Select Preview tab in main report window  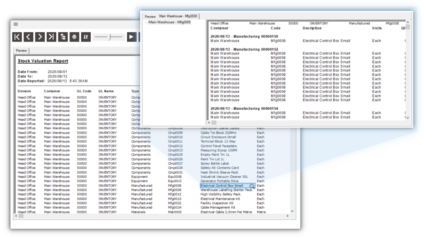[21, 51]
